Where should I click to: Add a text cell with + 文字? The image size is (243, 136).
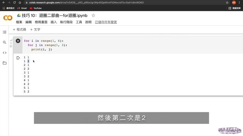[35, 29]
